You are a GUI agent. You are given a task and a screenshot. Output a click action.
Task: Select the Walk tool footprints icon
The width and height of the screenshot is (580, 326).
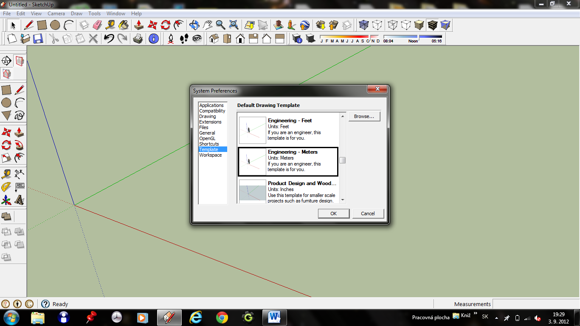(184, 39)
